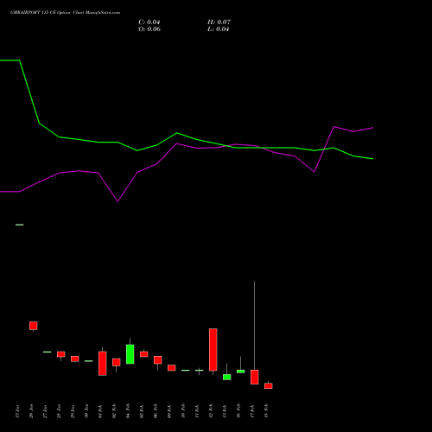Click the '06 Feb' date label
This screenshot has height=432, width=432.
click(x=156, y=411)
